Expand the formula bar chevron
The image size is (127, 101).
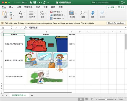[126, 28]
